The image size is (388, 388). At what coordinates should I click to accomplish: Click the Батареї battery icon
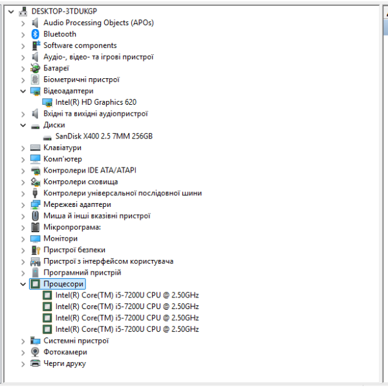pyautogui.click(x=35, y=69)
